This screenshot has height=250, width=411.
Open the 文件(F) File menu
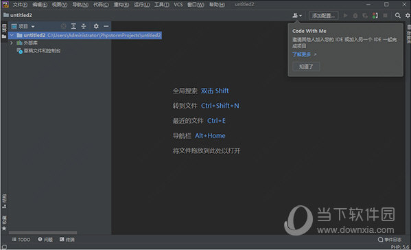(20, 5)
